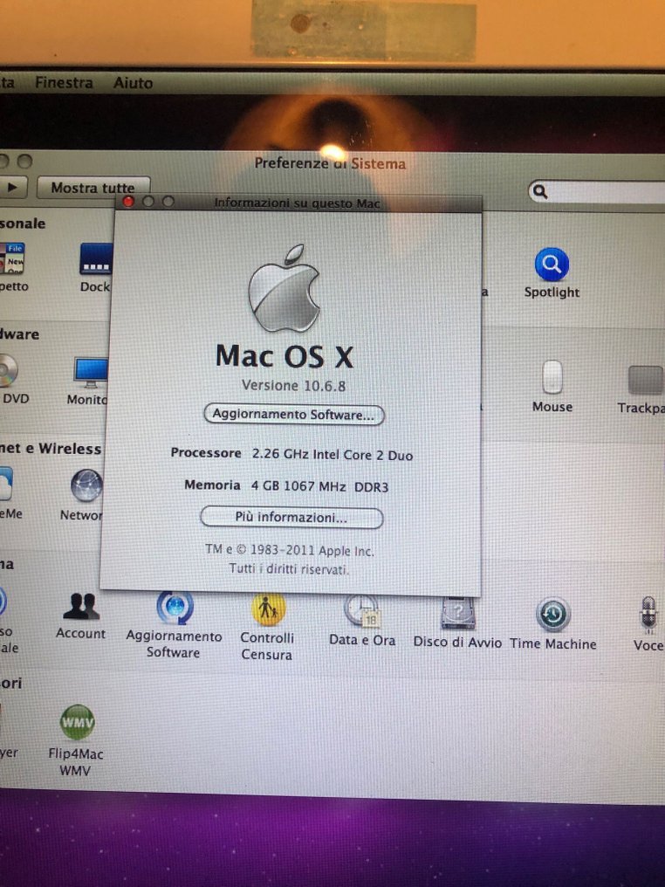
Task: Open Aggiornamento Software preference pane icon
Action: click(175, 608)
